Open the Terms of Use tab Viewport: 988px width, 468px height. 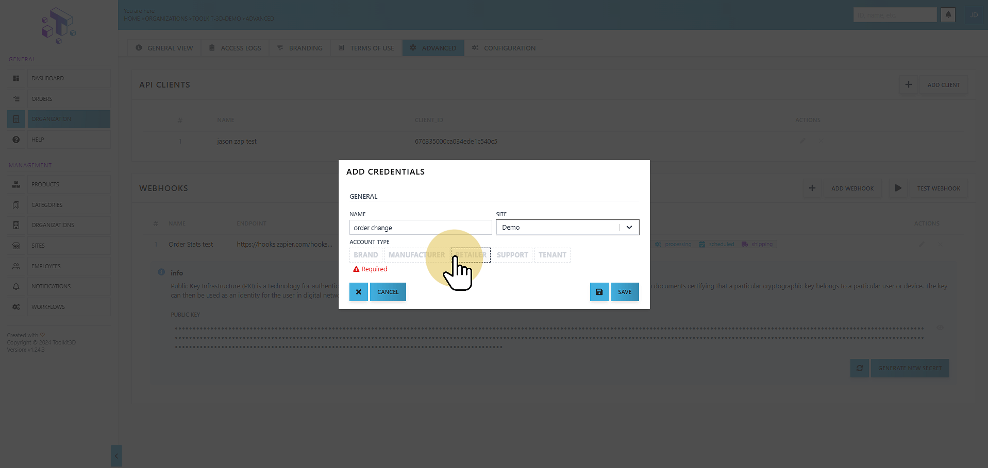pyautogui.click(x=366, y=48)
